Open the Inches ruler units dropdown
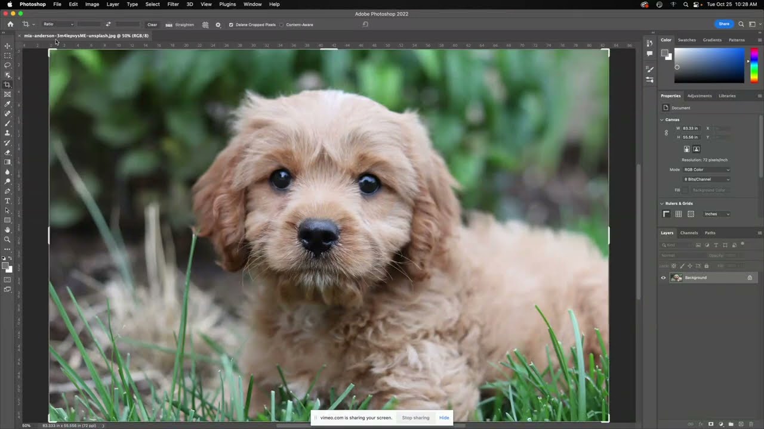This screenshot has height=429, width=764. (x=717, y=214)
